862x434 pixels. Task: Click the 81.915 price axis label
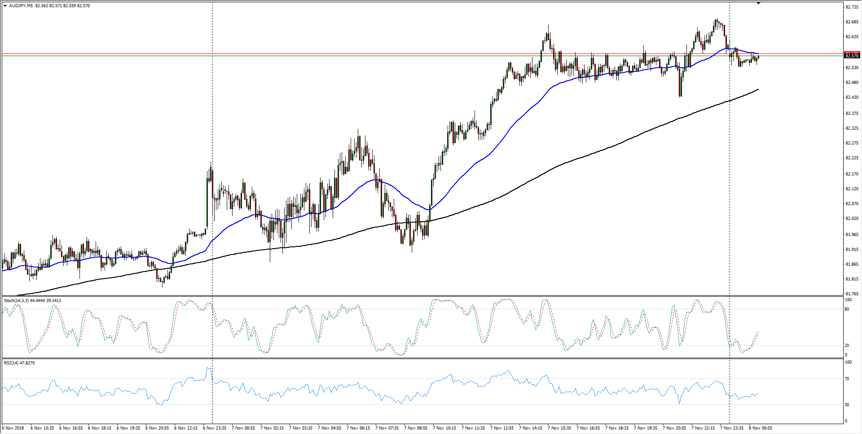(852, 250)
